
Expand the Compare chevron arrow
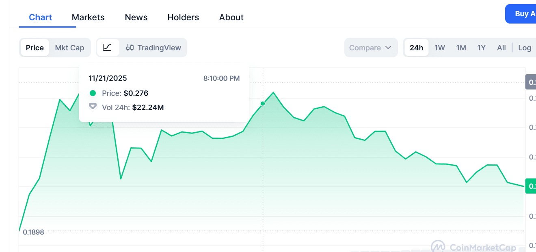click(388, 47)
